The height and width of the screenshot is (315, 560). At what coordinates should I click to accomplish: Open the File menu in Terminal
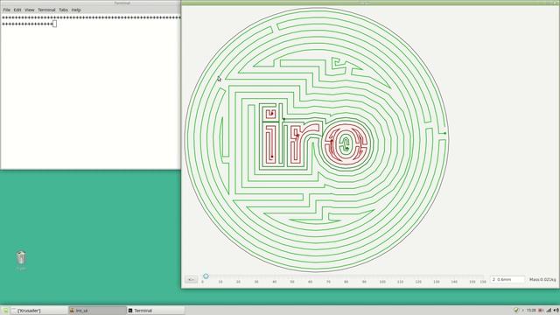(x=7, y=10)
